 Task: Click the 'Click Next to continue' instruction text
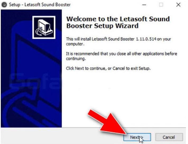(108, 68)
